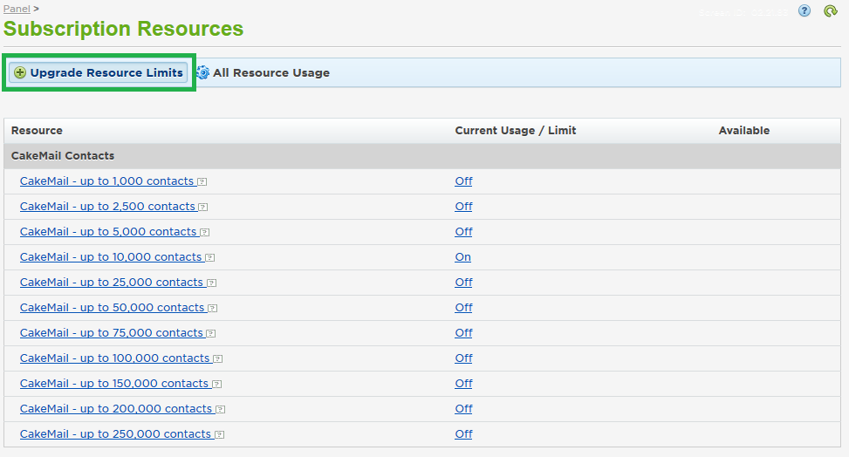This screenshot has height=457, width=849.
Task: Click Off status for 250,000 contacts
Action: [463, 434]
